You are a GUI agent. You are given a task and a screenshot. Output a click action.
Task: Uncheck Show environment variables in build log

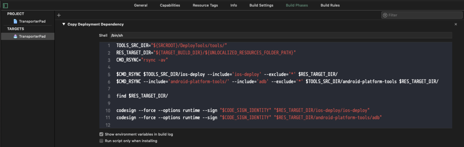click(101, 134)
